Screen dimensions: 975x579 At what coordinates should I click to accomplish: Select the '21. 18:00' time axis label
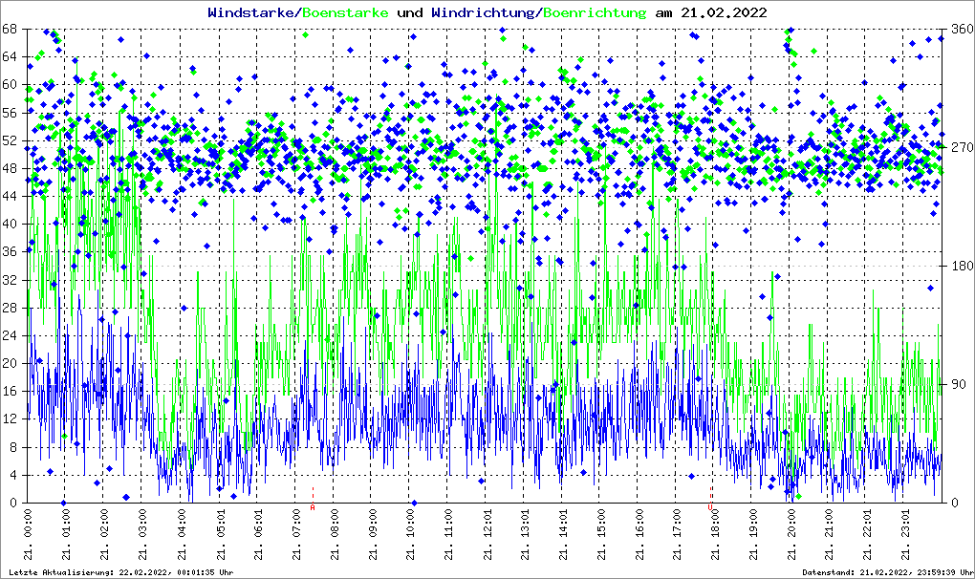[715, 537]
